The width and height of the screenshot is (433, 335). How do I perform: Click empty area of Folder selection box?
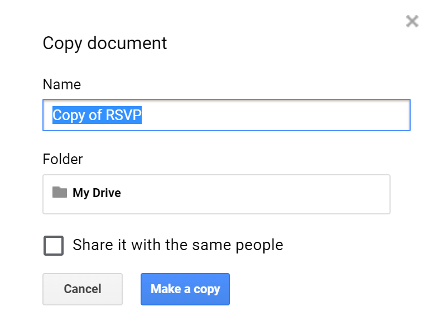pyautogui.click(x=279, y=194)
